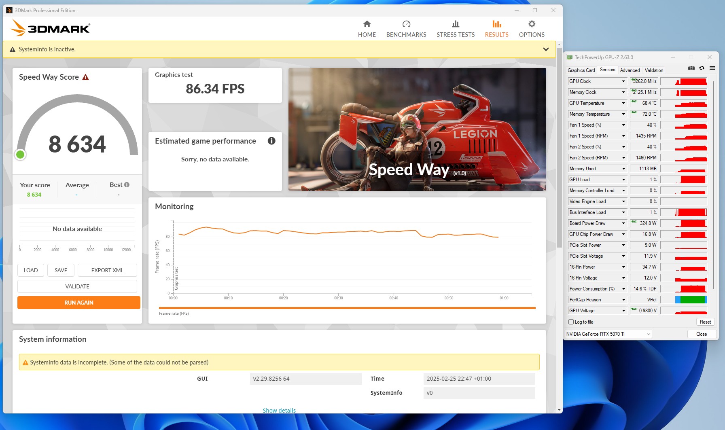
Task: Go to the STRESS TESTS menu label
Action: pyautogui.click(x=456, y=35)
